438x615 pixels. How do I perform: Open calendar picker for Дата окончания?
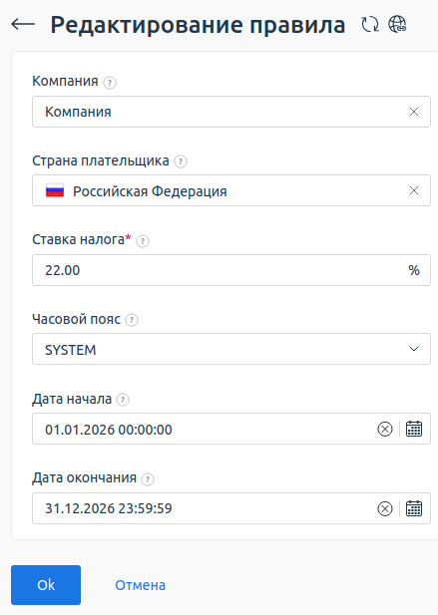(x=414, y=508)
